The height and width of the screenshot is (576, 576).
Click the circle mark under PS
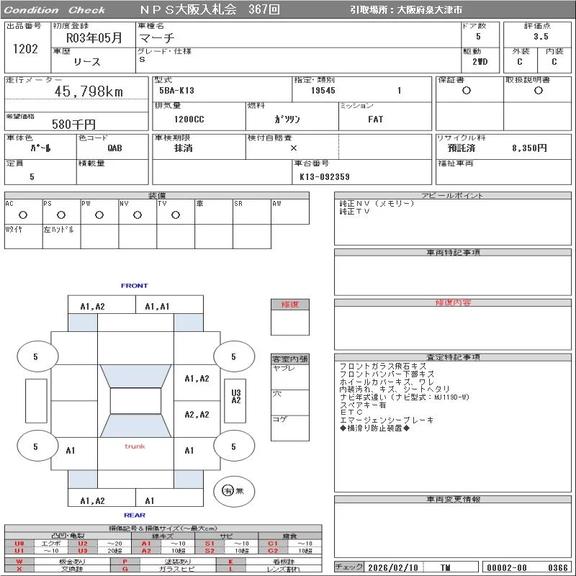tap(61, 215)
